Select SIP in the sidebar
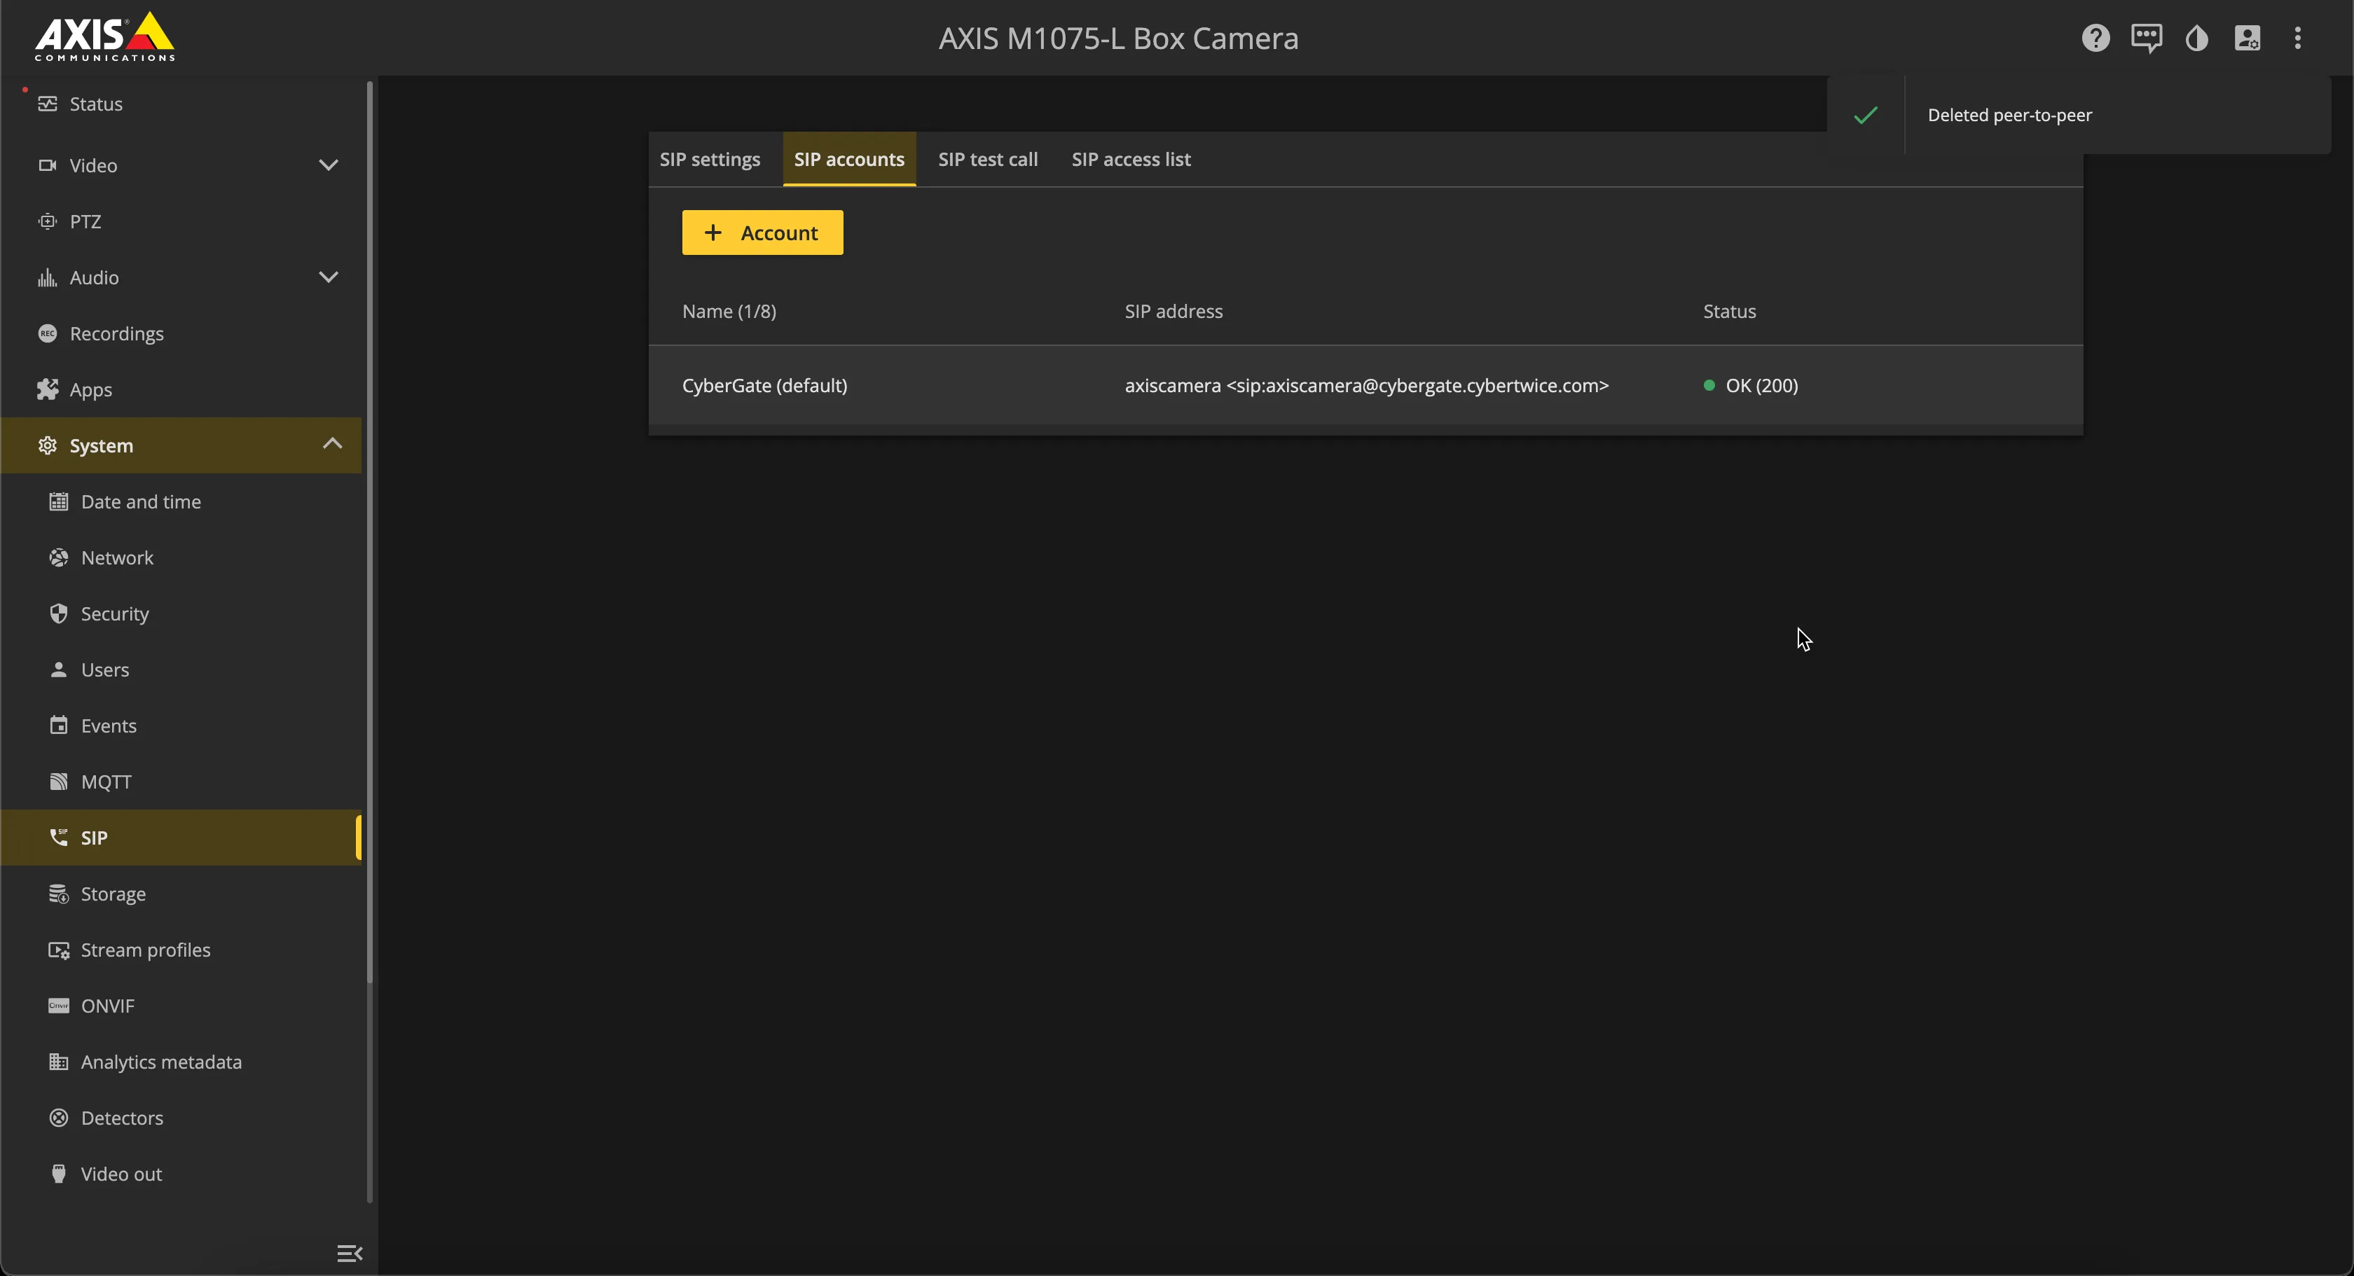This screenshot has width=2354, height=1276. [181, 838]
